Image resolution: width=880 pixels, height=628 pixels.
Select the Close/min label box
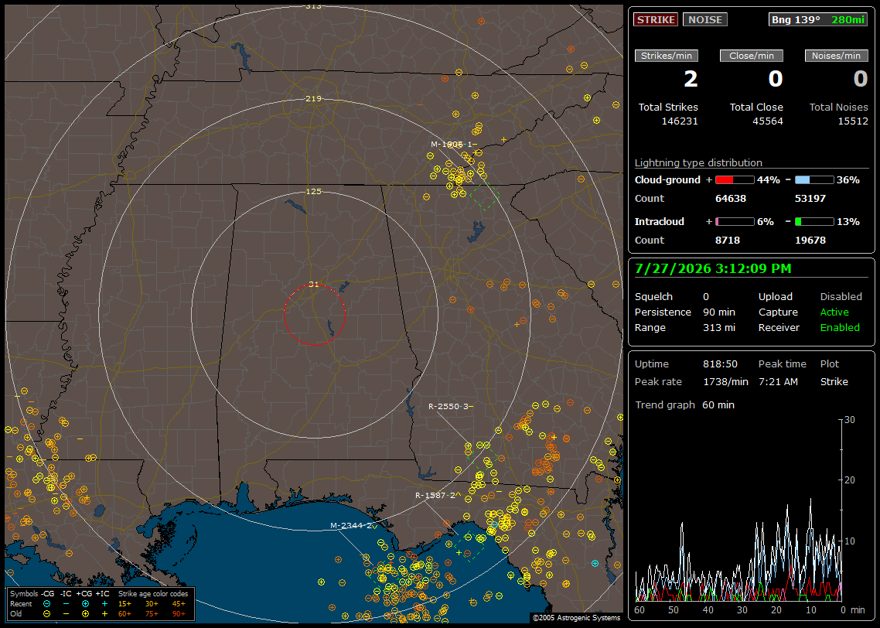(x=752, y=56)
